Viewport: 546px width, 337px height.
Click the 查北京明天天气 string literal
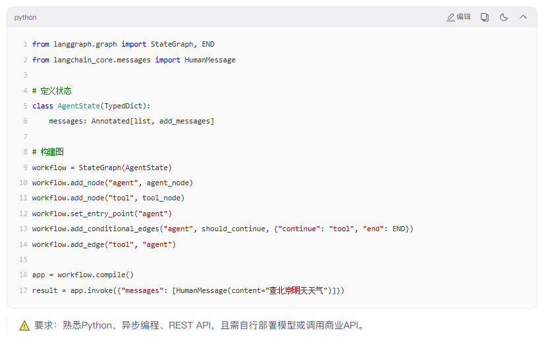296,290
